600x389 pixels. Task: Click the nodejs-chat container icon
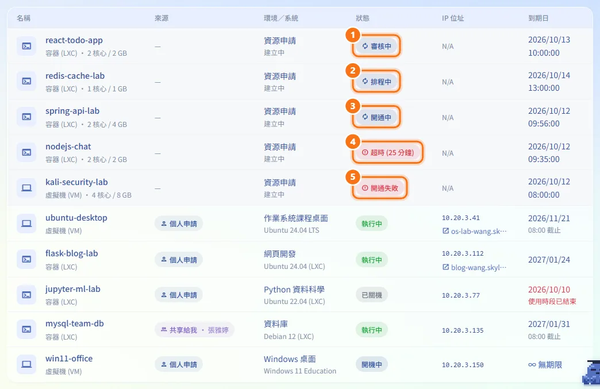tap(26, 153)
